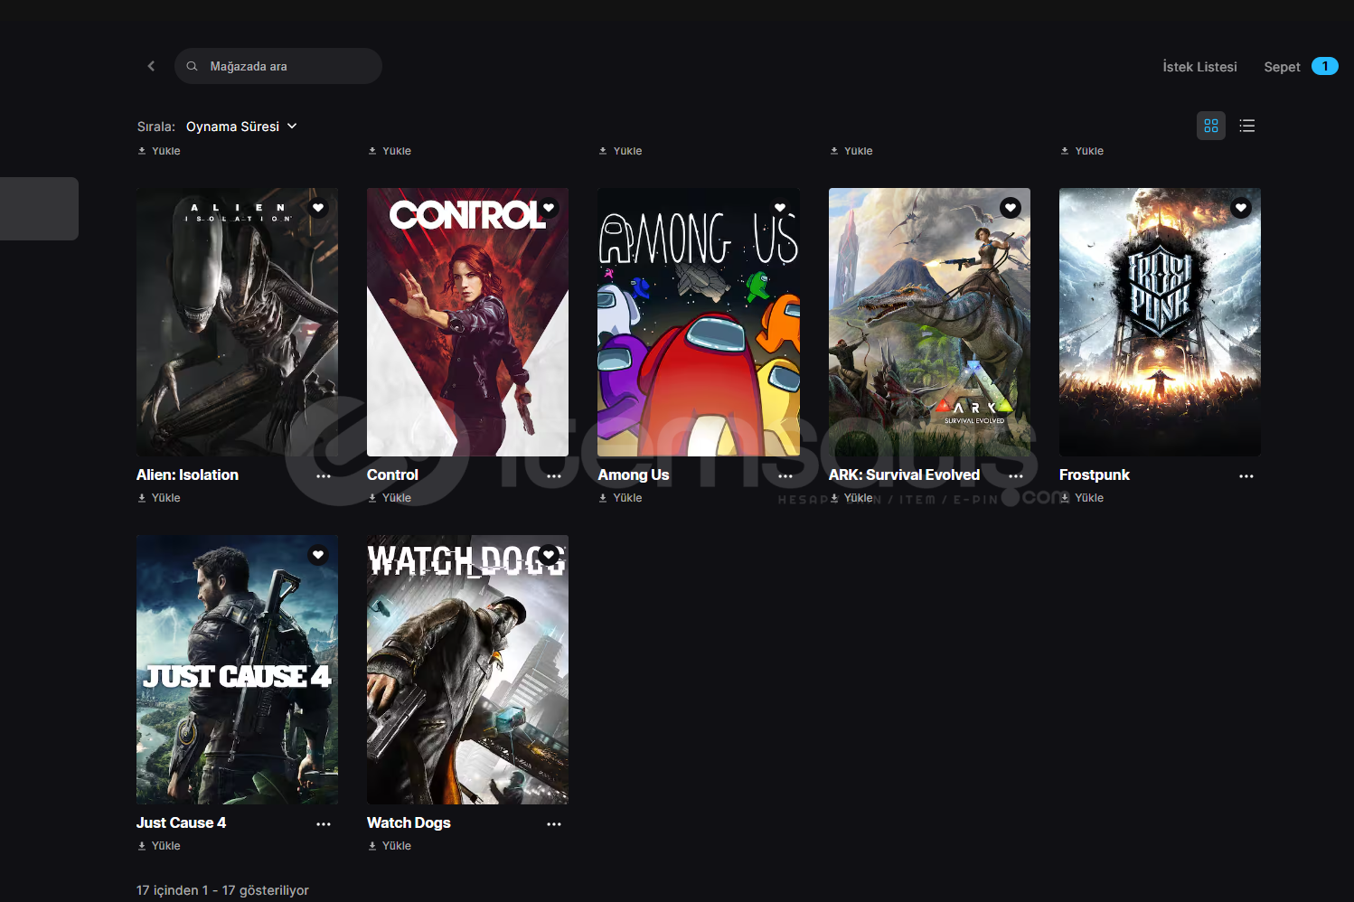Open the Among Us cover art
Viewport: 1354px width, 902px height.
pos(699,322)
